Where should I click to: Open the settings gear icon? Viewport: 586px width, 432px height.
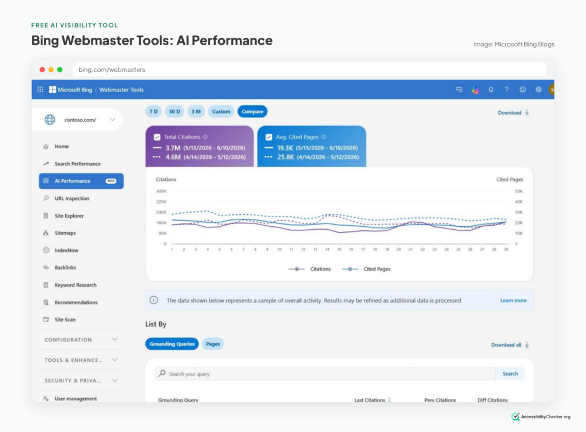[x=538, y=89]
